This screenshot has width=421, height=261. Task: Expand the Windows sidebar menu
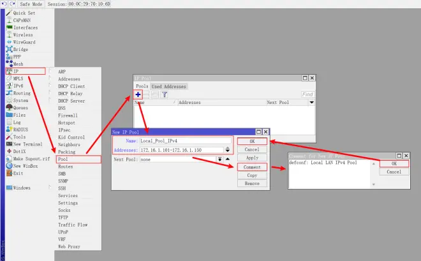click(x=22, y=188)
